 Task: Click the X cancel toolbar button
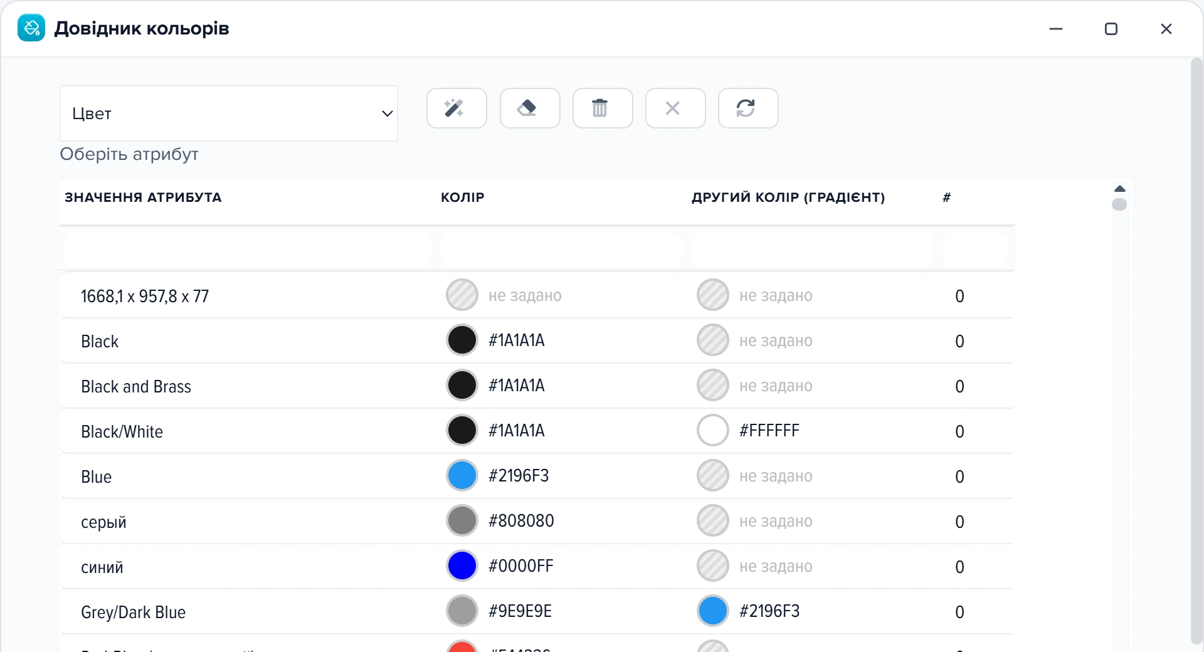tap(675, 108)
